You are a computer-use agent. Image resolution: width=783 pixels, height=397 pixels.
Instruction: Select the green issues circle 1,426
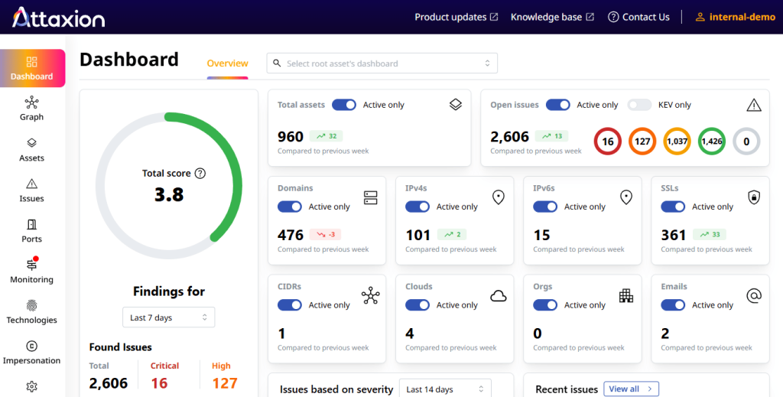(x=712, y=142)
